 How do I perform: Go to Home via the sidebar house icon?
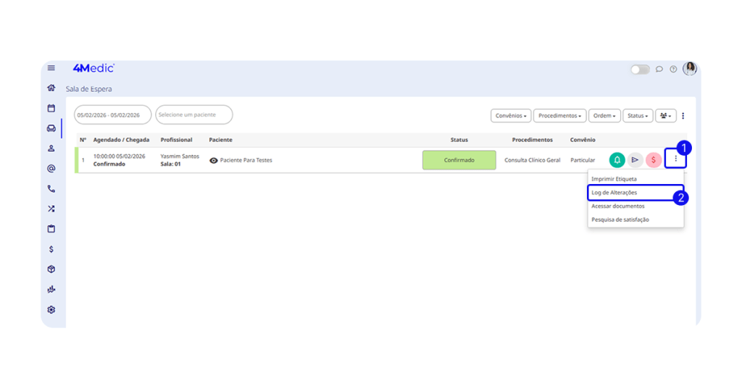point(51,88)
